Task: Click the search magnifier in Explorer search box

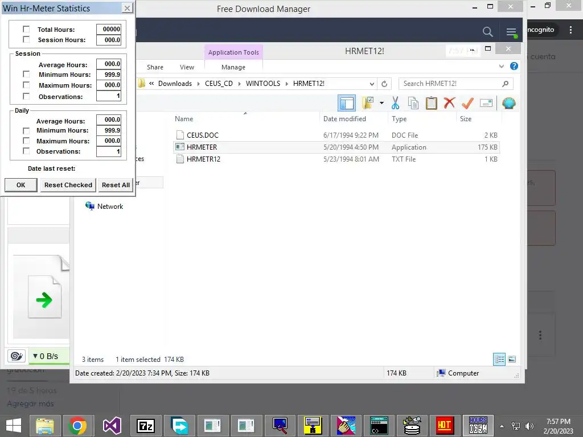Action: 505,84
